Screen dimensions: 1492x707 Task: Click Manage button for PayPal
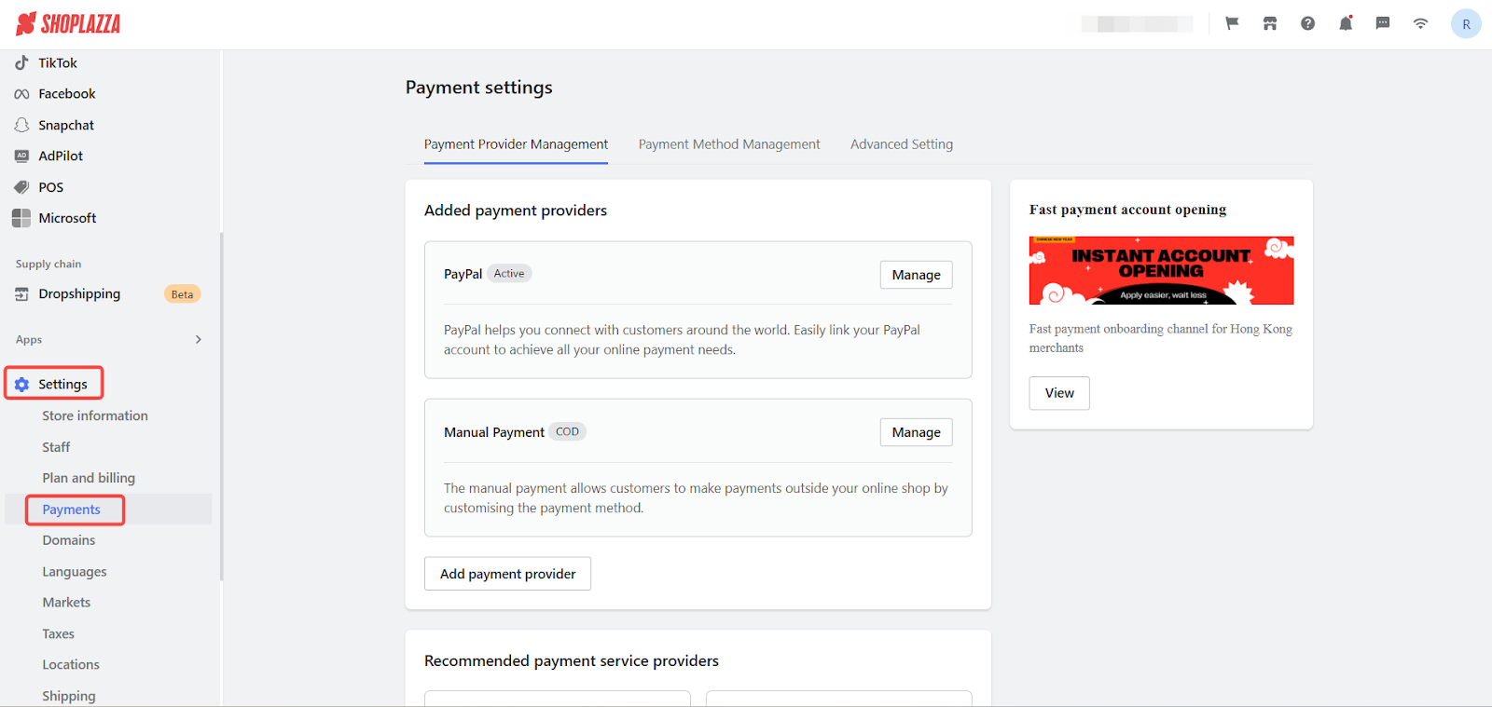pyautogui.click(x=916, y=275)
